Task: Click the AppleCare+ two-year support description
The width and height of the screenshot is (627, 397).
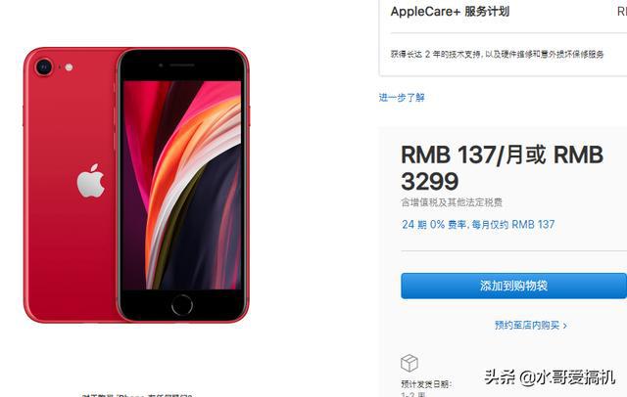Action: pyautogui.click(x=497, y=54)
